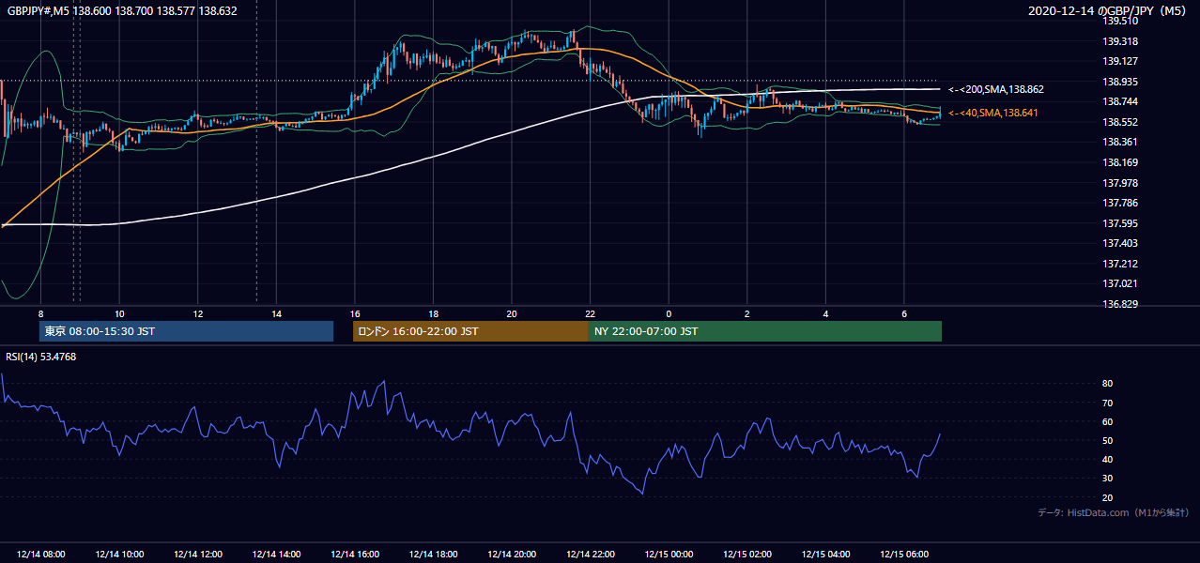Click the 12/14 14:00 time label
This screenshot has width=1200, height=563.
pos(276,555)
